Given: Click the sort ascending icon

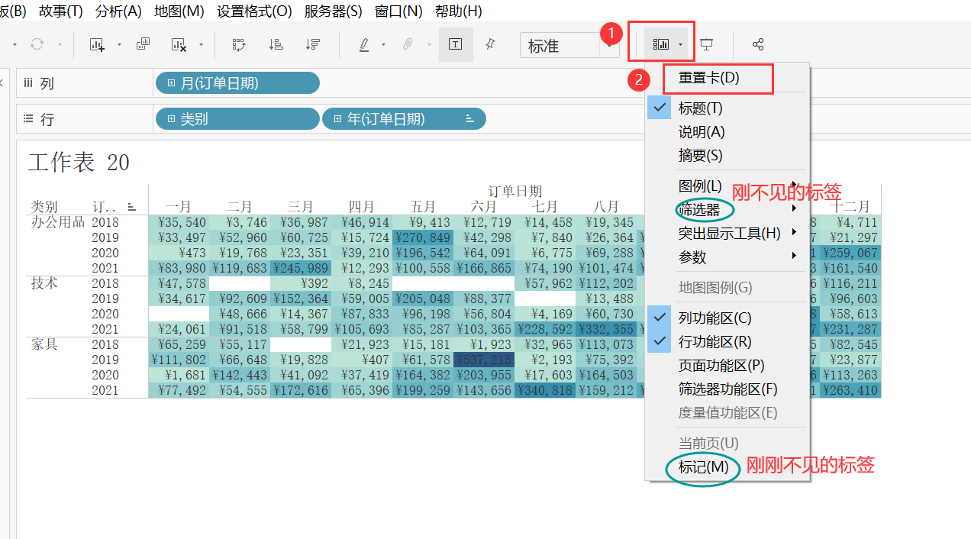Looking at the screenshot, I should [x=276, y=44].
